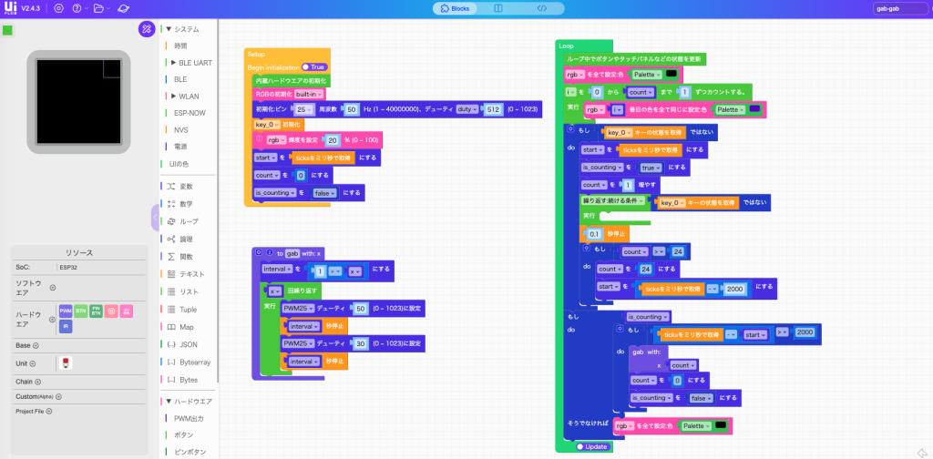The height and width of the screenshot is (459, 933).
Task: Click the red Unit device icon
Action: [x=65, y=363]
